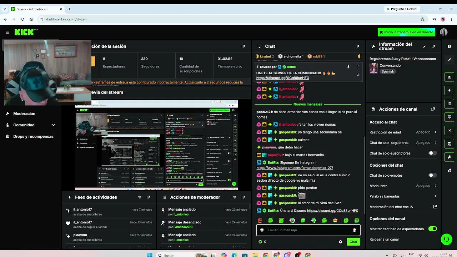This screenshot has height=257, width=457.
Task: Open Moderación del chat con IA
Action: [x=403, y=207]
